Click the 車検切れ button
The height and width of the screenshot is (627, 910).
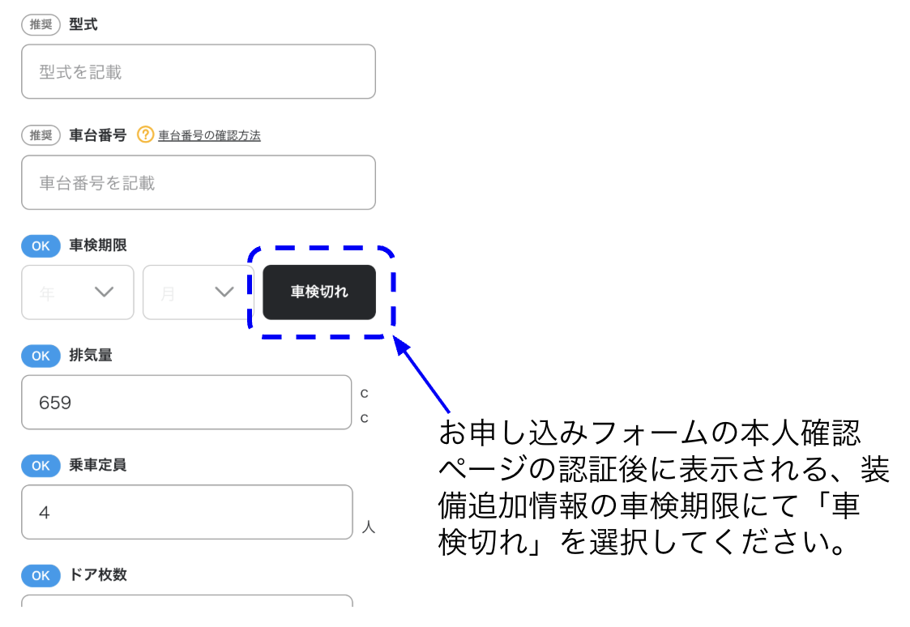tap(319, 292)
